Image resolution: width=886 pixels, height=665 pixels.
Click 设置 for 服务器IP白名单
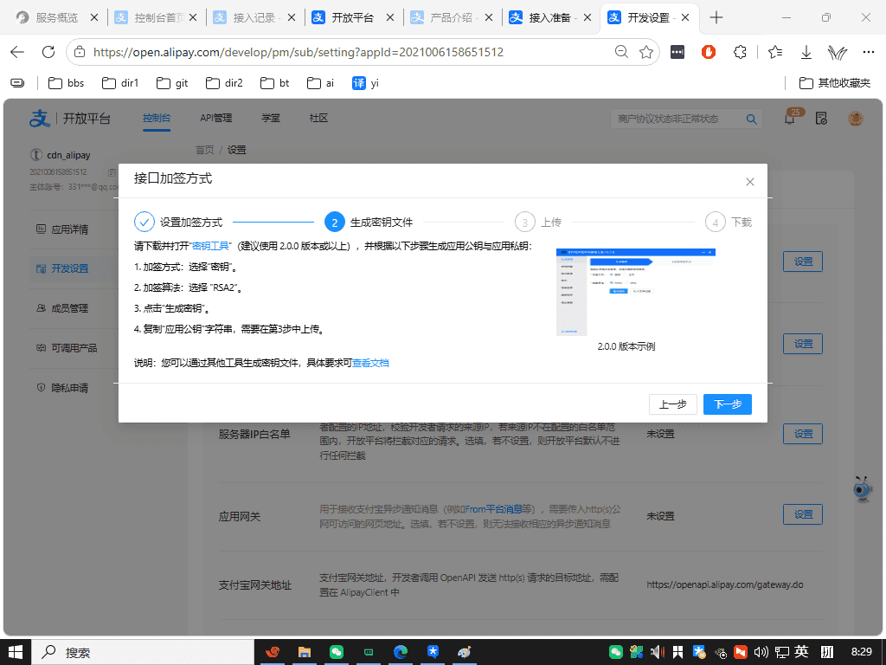click(x=803, y=434)
